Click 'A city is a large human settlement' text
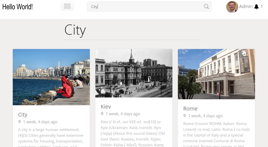Image resolution: width=268 pixels, height=147 pixels. pos(49,130)
